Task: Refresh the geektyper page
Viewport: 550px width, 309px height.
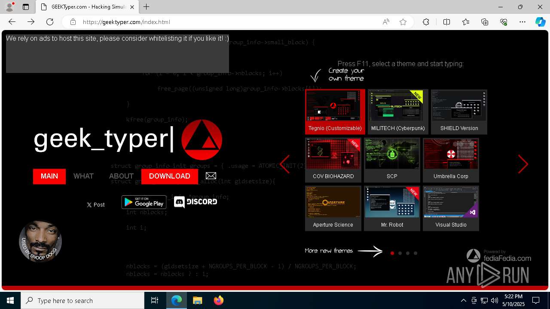Action: pyautogui.click(x=50, y=22)
